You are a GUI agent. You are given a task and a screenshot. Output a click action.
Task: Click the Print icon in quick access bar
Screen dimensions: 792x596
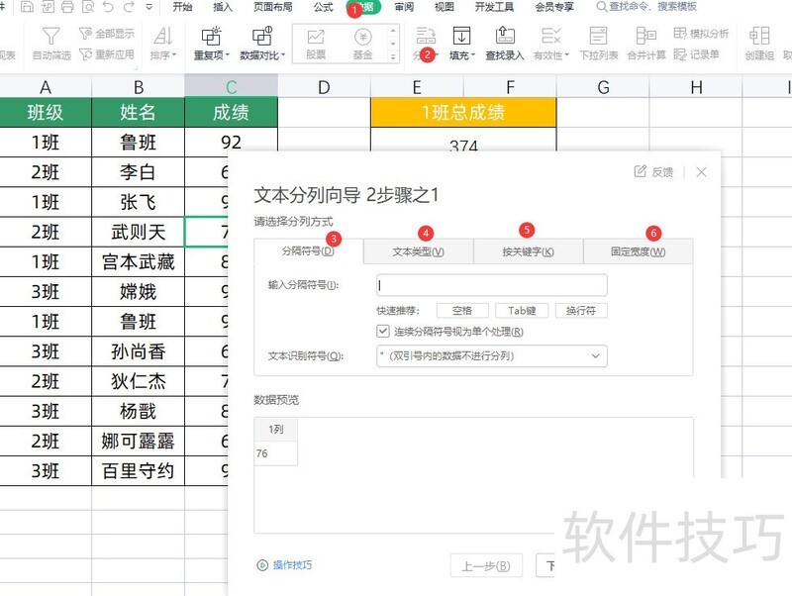point(67,7)
